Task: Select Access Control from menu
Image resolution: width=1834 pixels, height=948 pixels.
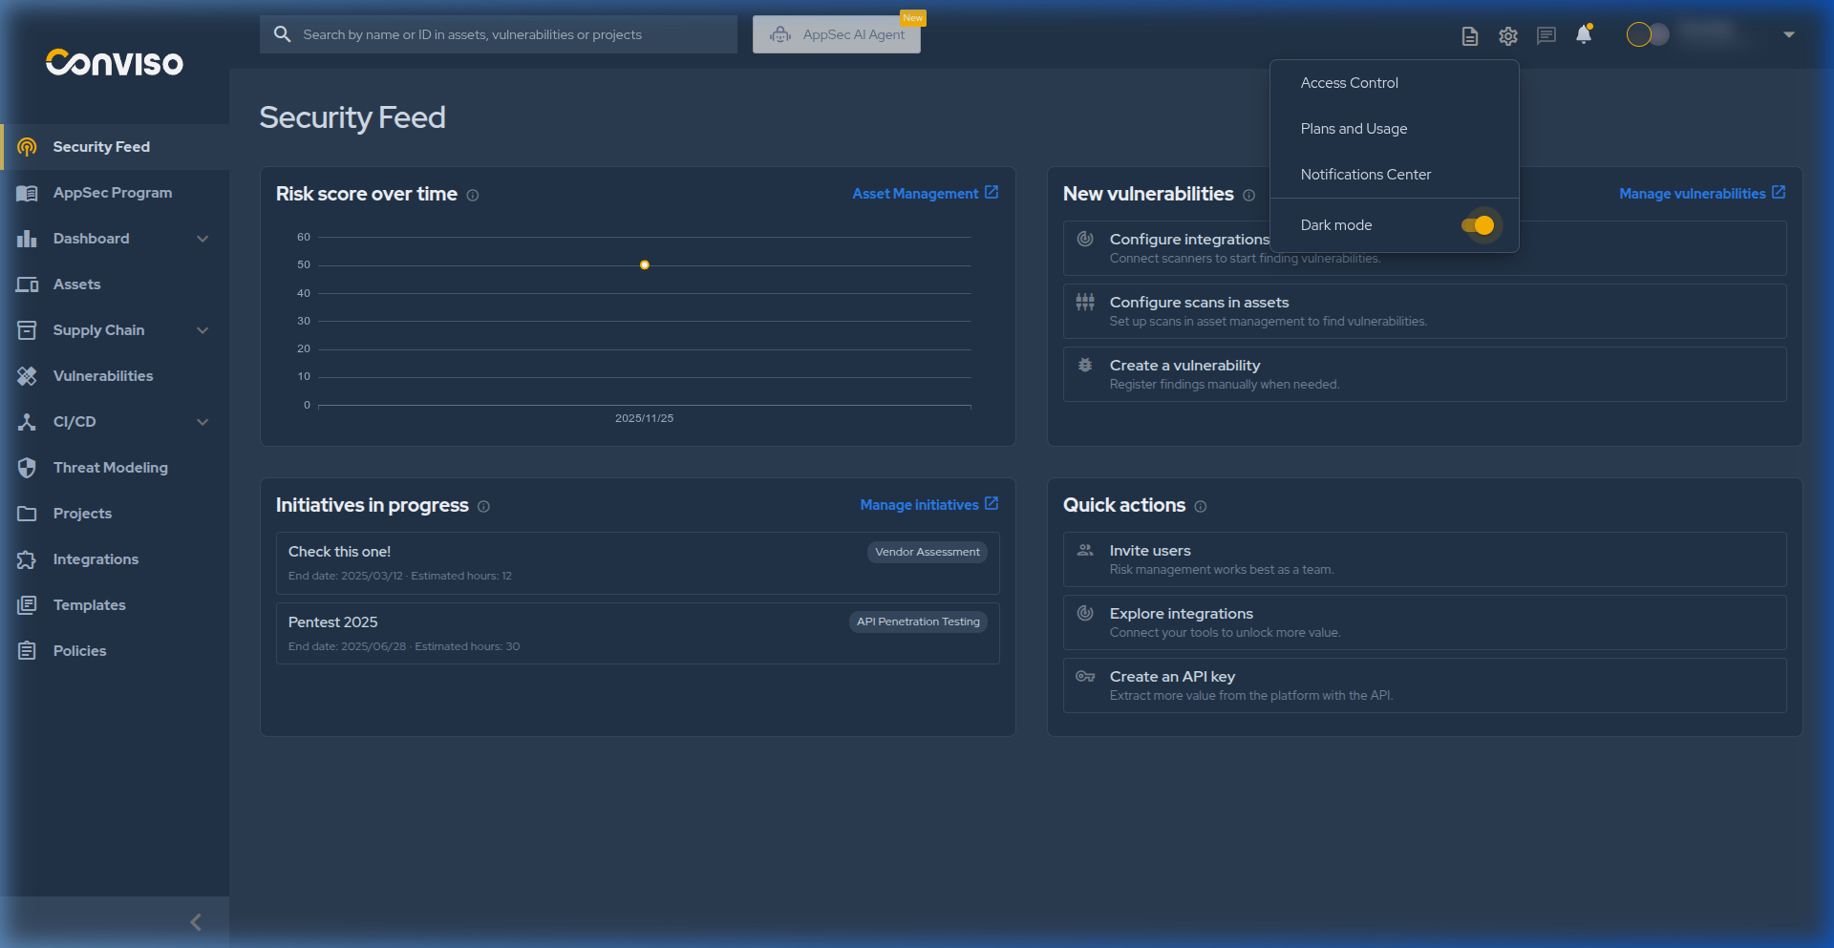Action: click(x=1349, y=83)
